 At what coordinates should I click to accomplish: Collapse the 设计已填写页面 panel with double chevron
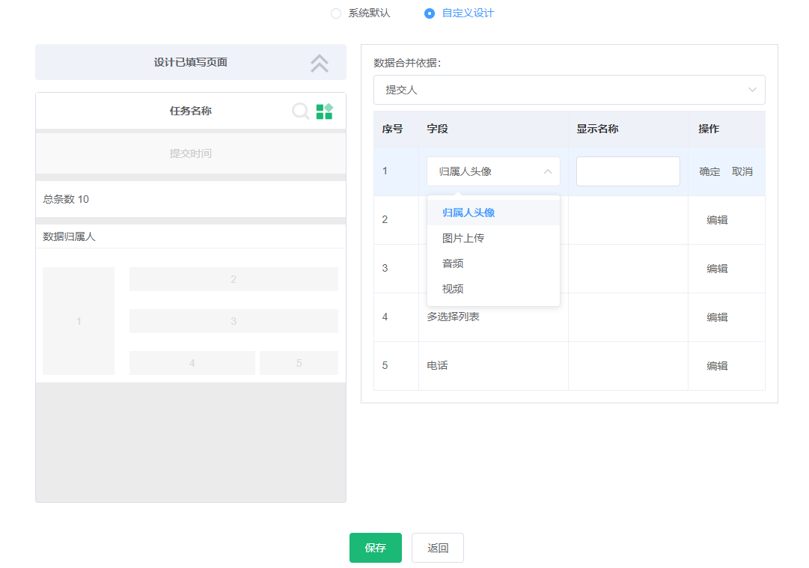click(x=320, y=63)
